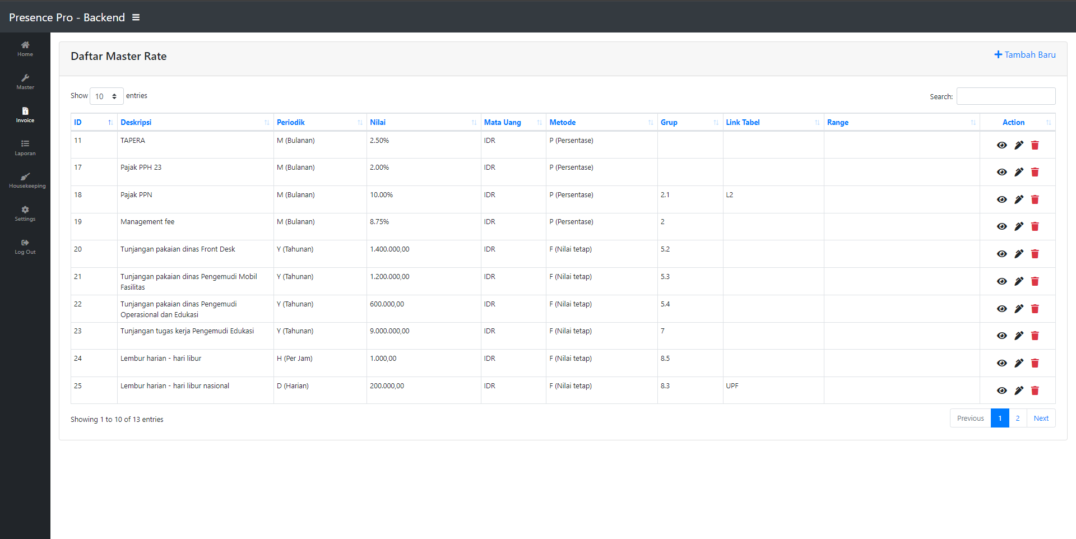View details of Management fee

(1002, 226)
